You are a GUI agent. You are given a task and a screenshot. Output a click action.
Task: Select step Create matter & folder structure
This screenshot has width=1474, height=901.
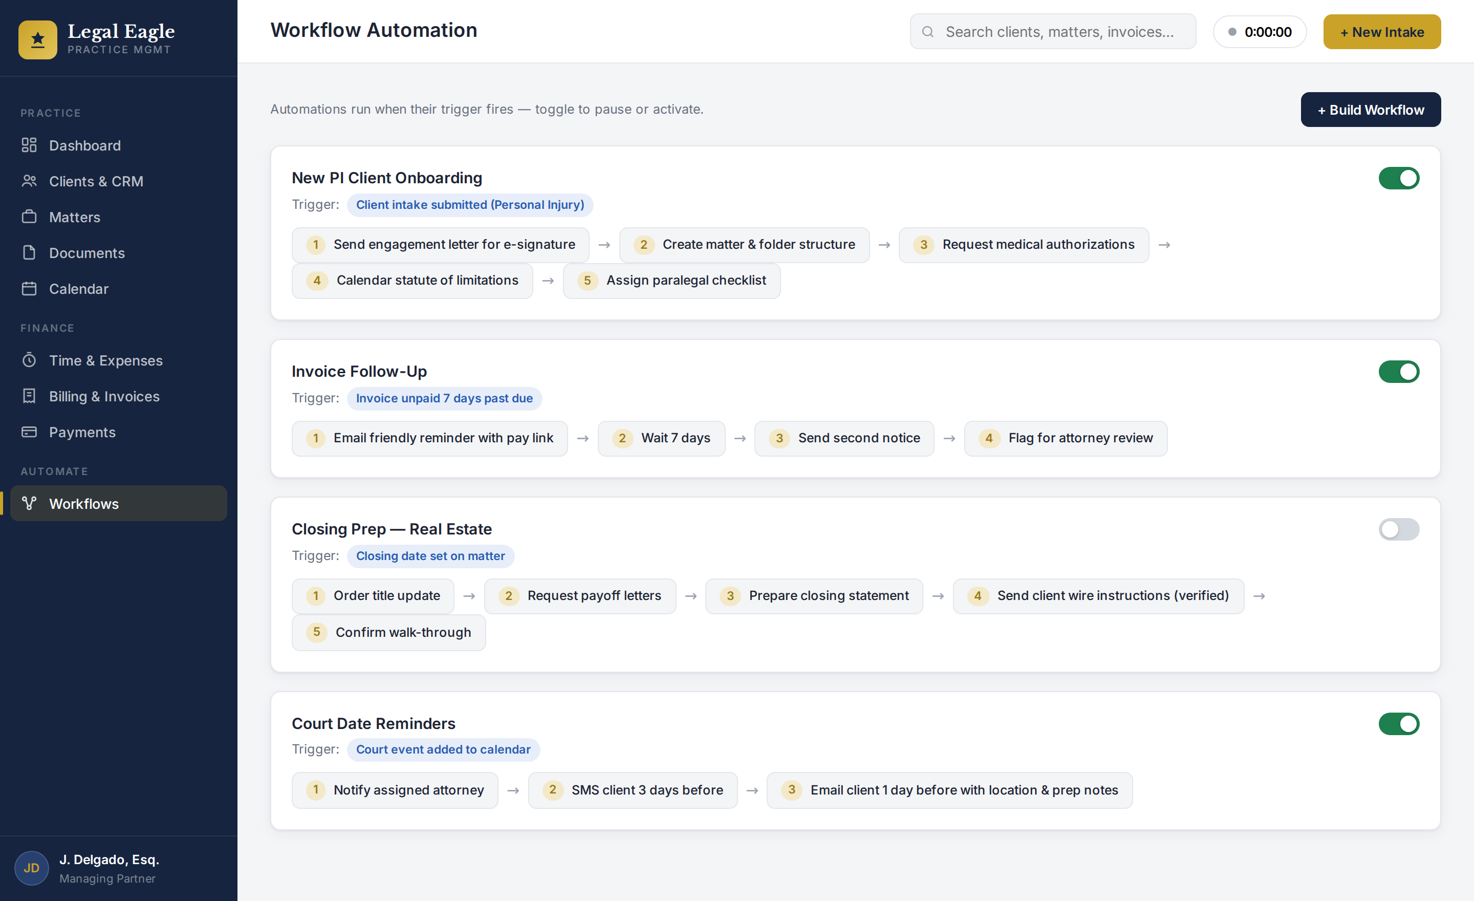(744, 245)
